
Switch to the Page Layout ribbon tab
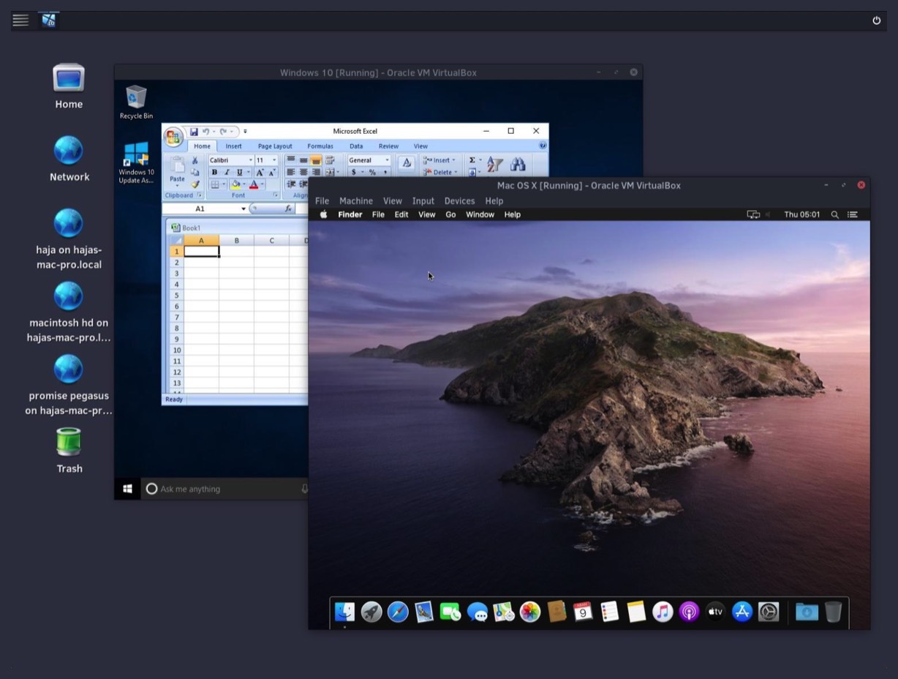(275, 146)
